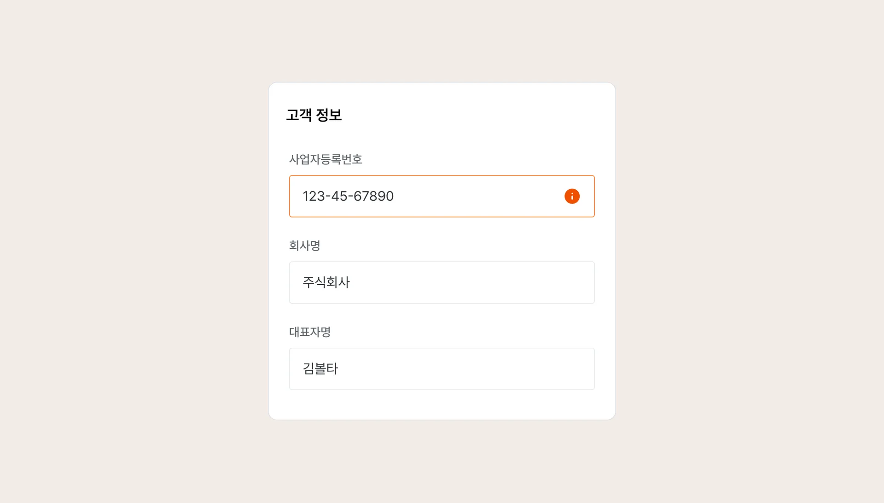Image resolution: width=884 pixels, height=503 pixels.
Task: Click the 김볼타 representative name text
Action: pos(320,368)
